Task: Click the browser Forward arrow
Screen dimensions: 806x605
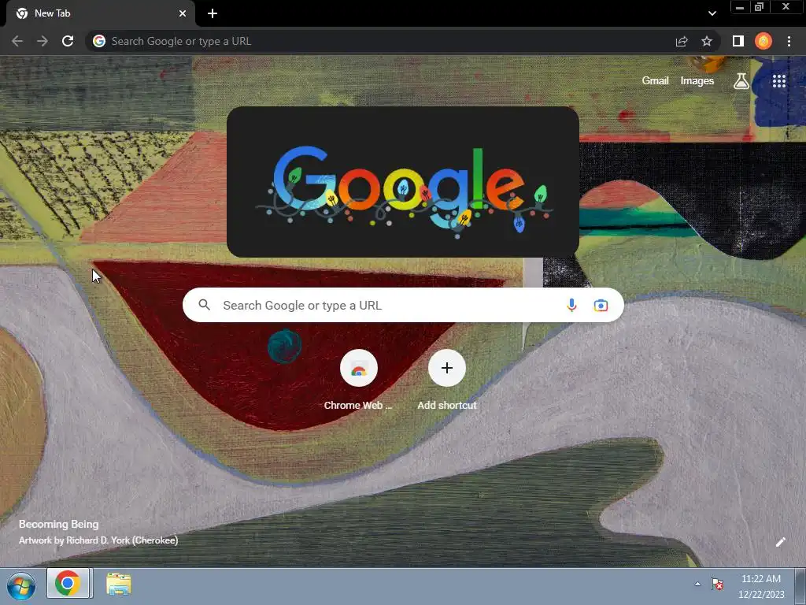Action: (x=43, y=41)
